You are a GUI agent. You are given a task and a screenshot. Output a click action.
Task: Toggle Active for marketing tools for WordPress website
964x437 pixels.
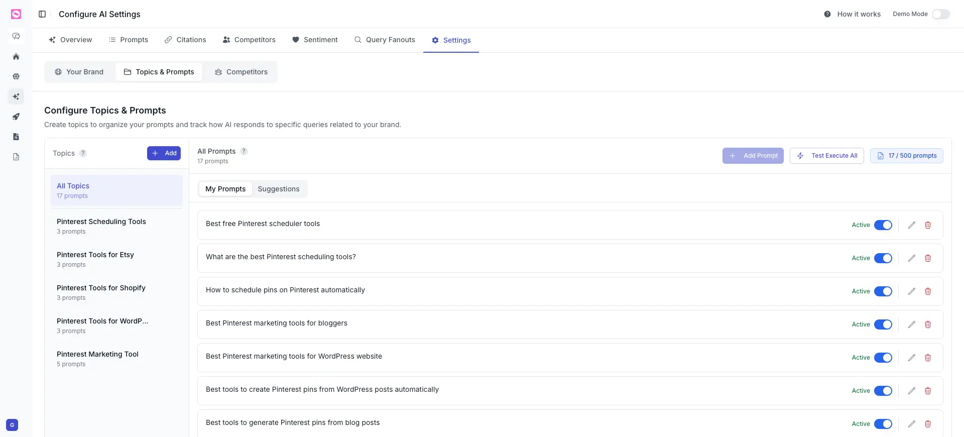(883, 358)
